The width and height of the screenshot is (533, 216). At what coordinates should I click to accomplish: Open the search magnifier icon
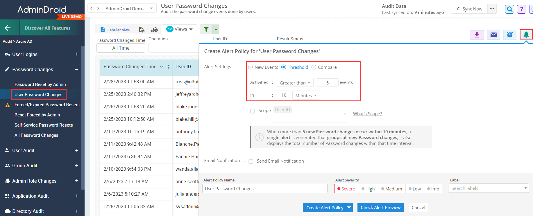pos(509,9)
